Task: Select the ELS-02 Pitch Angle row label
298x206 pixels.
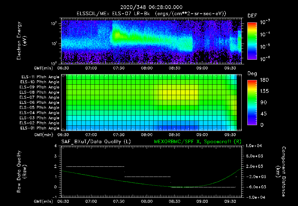Action: (x=40, y=123)
